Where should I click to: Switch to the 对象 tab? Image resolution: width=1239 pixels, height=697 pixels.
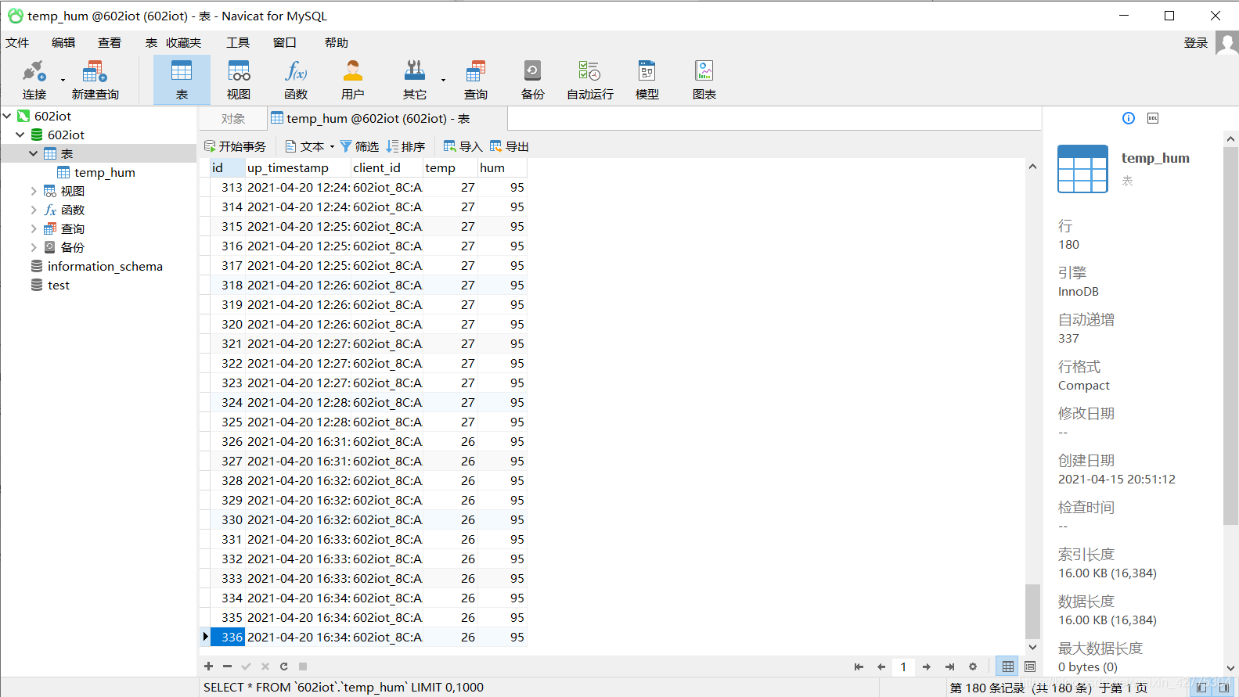(232, 118)
